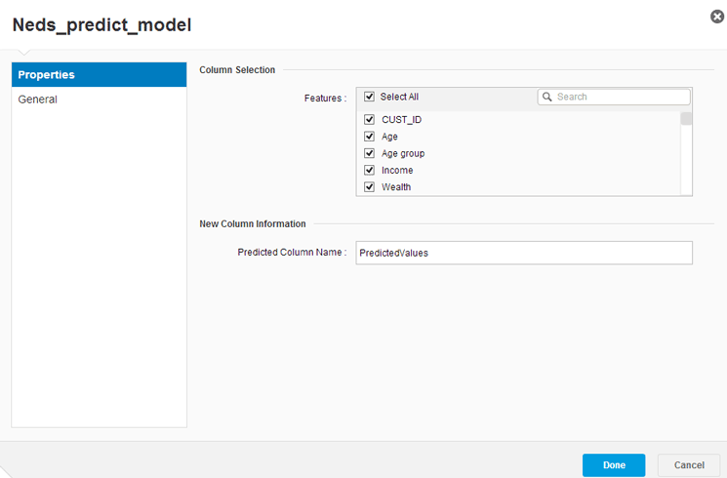The image size is (727, 478).
Task: Click the Income feature label
Action: 396,170
